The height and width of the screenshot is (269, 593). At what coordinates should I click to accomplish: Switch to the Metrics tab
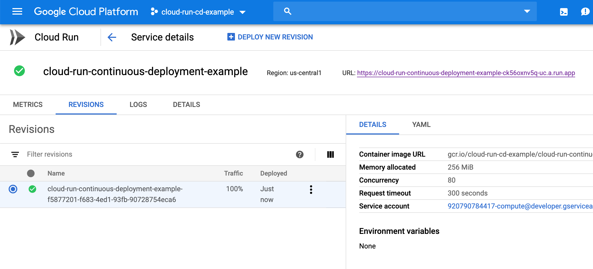28,105
